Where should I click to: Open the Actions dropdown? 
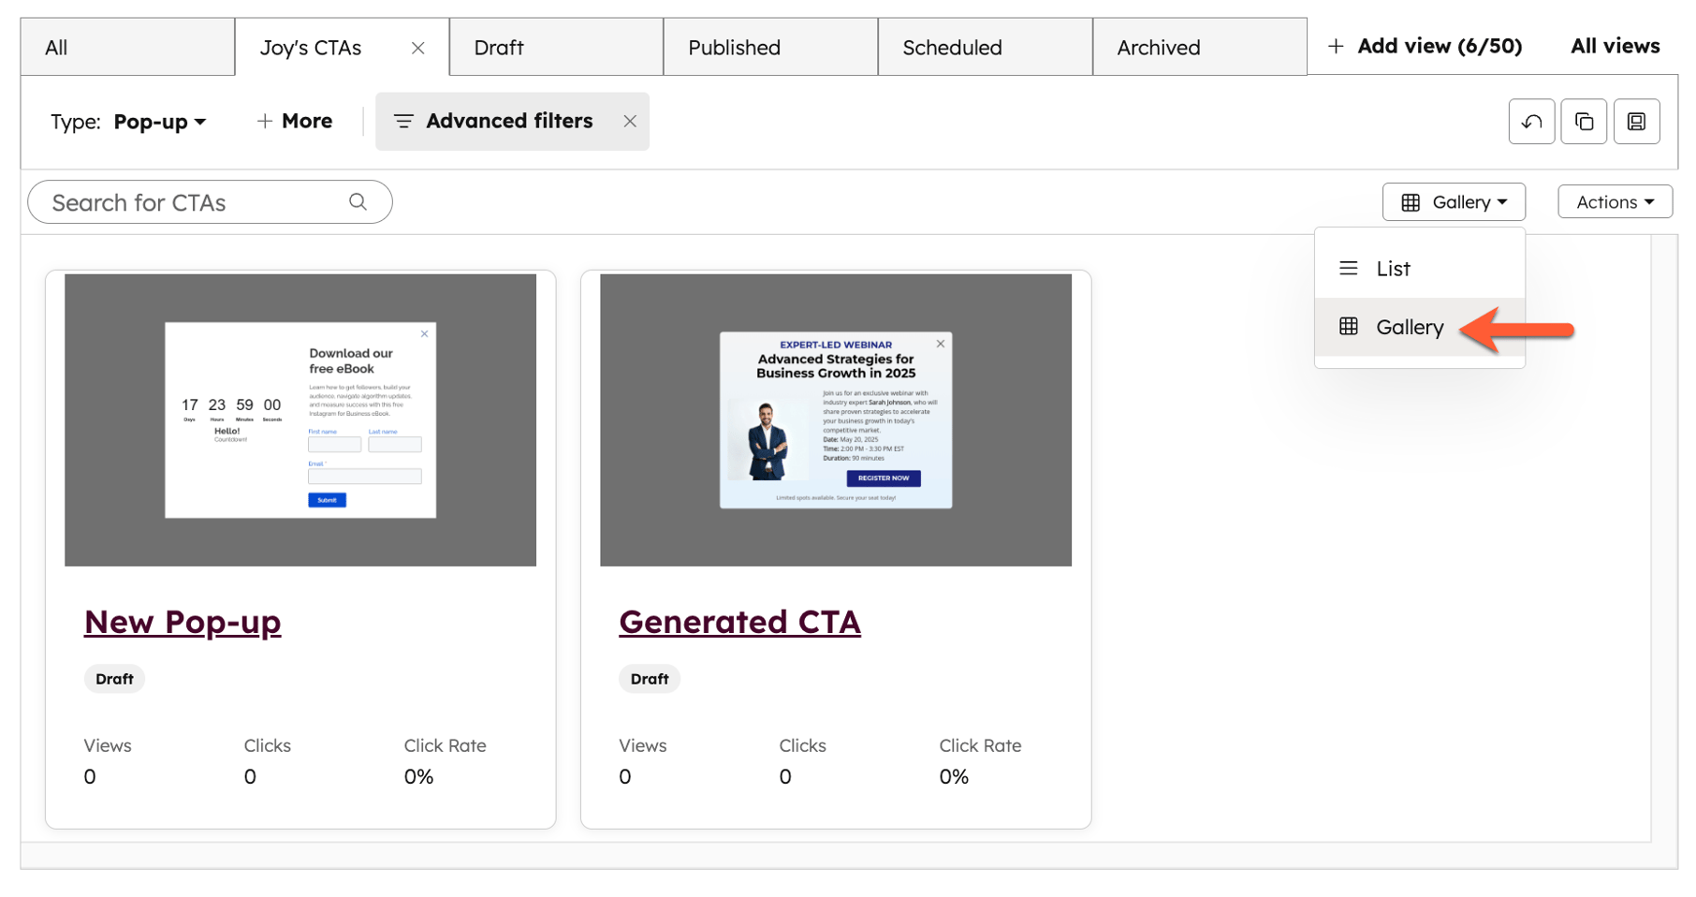pos(1614,201)
